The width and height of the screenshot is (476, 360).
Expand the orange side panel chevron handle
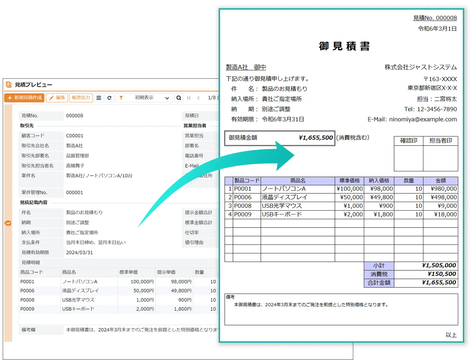pos(8,223)
